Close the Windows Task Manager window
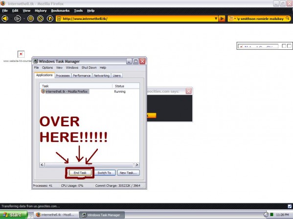This screenshot has height=219, width=293. [142, 61]
